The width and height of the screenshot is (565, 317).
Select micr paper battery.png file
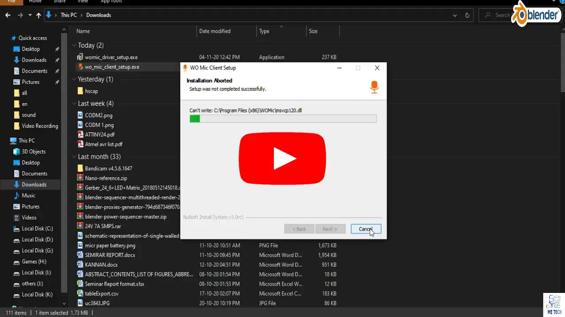pyautogui.click(x=110, y=246)
